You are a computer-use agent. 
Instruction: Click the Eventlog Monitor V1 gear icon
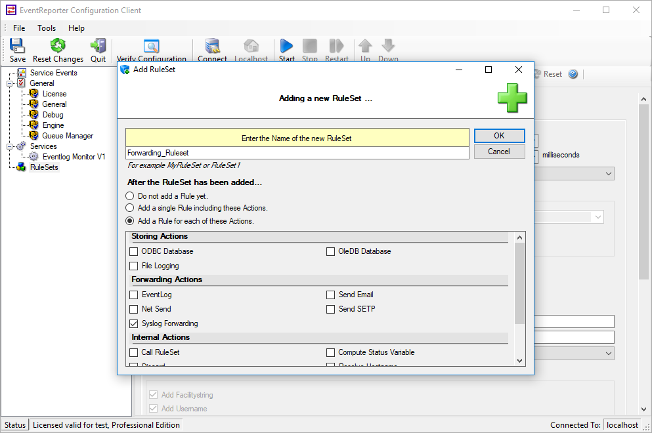[33, 156]
